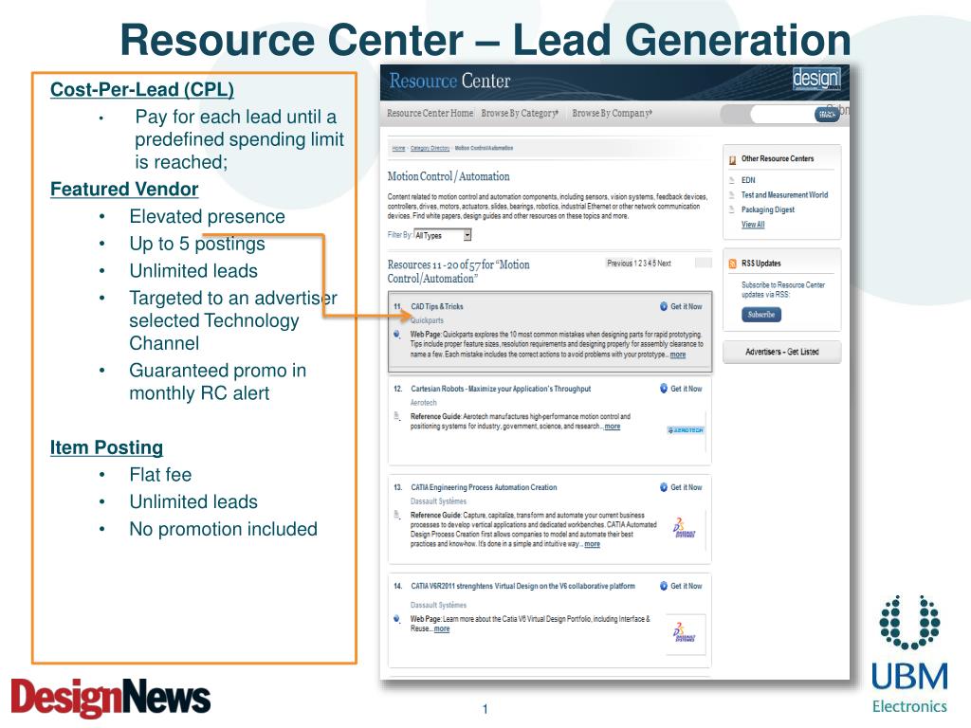Expand the Browse By Company menu

click(x=612, y=114)
